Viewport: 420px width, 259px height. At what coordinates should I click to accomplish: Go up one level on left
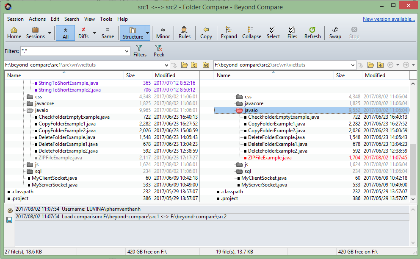click(194, 65)
